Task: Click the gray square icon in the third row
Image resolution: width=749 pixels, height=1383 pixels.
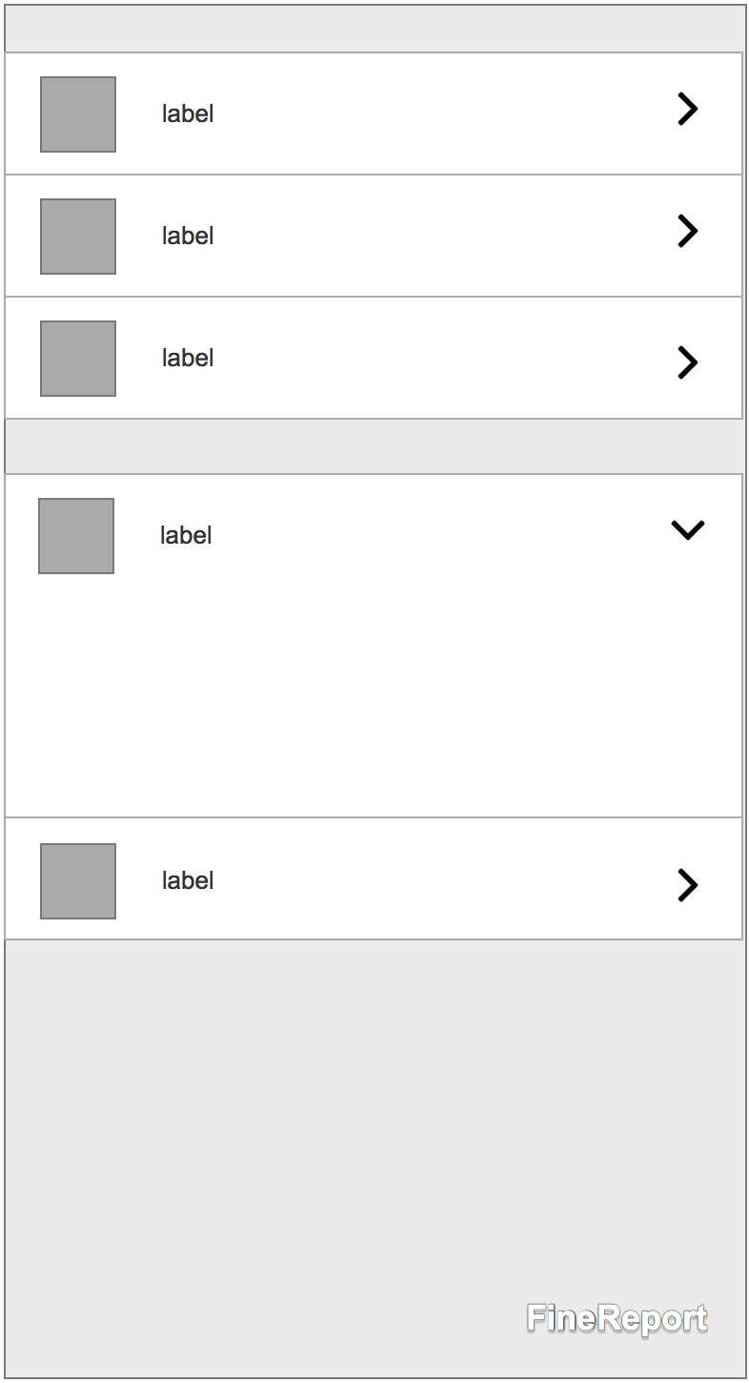Action: tap(78, 359)
